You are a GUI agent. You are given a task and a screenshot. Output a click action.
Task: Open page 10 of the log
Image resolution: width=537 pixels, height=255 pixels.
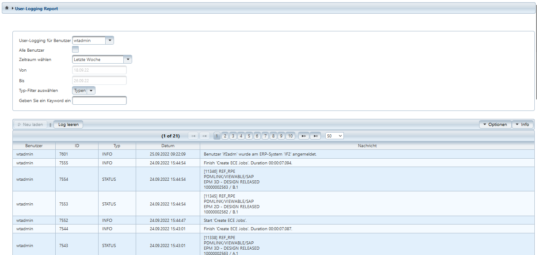(x=290, y=136)
